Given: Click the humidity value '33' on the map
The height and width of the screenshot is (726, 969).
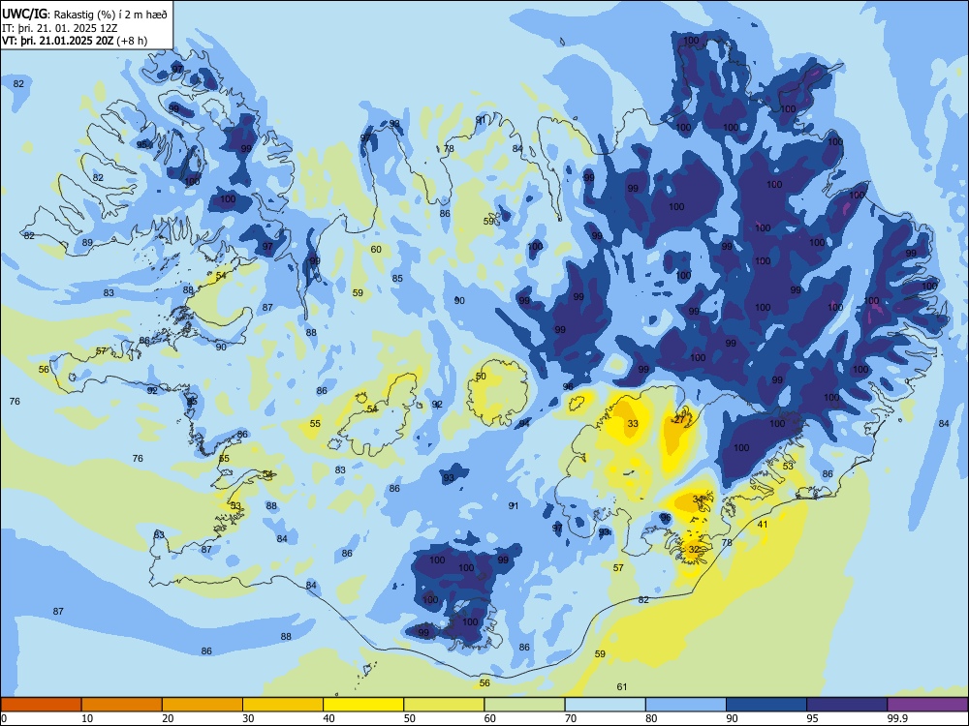Looking at the screenshot, I should pyautogui.click(x=633, y=424).
